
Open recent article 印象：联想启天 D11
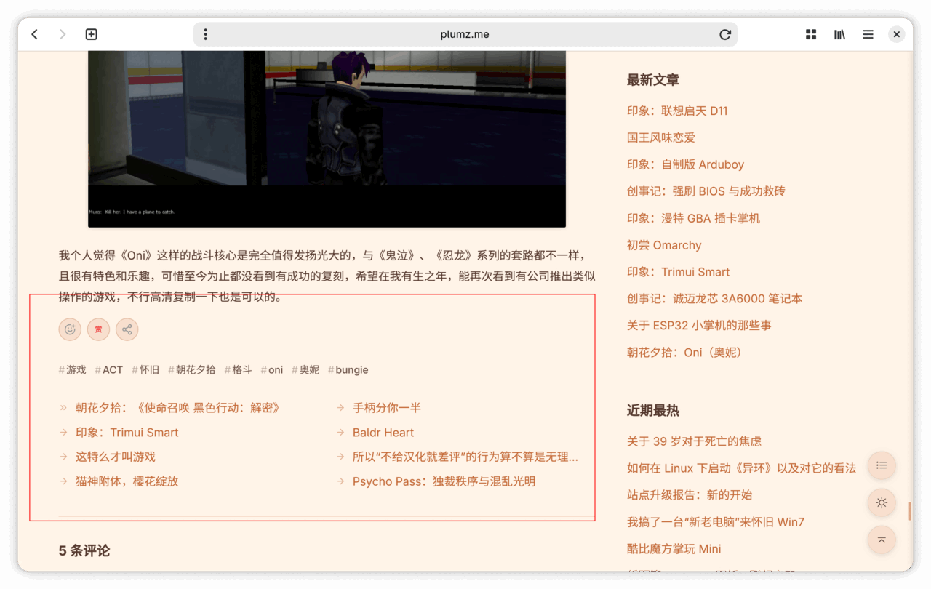pos(677,111)
